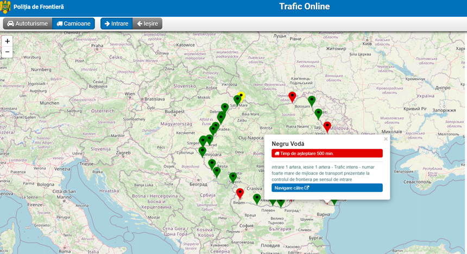Click the green marker southwest of Timișoara
Image resolution: width=467 pixels, height=254 pixels.
click(212, 164)
